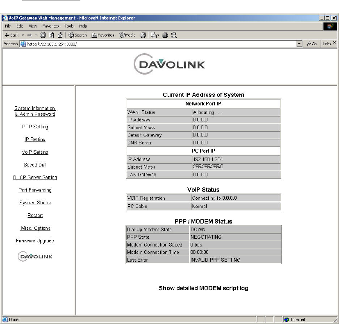Screen dimensions: 339x324
Task: Open the Misc. Options link
Action: coord(35,228)
